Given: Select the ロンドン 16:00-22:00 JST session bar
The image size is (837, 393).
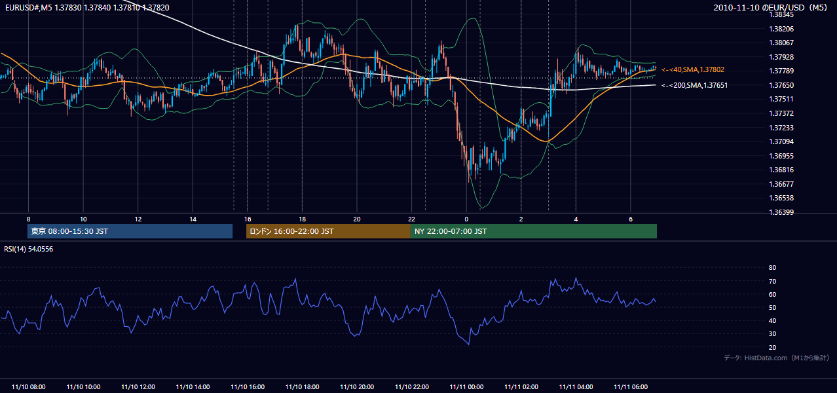Looking at the screenshot, I should (x=328, y=231).
